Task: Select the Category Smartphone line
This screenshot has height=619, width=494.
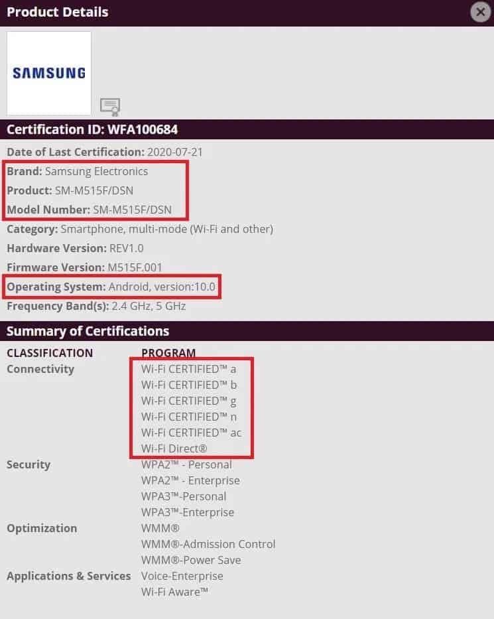Action: (140, 229)
